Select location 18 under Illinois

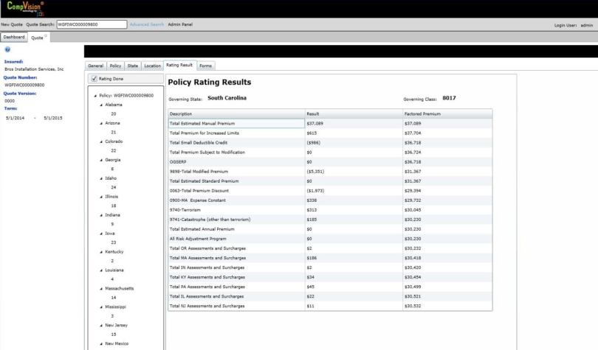114,206
